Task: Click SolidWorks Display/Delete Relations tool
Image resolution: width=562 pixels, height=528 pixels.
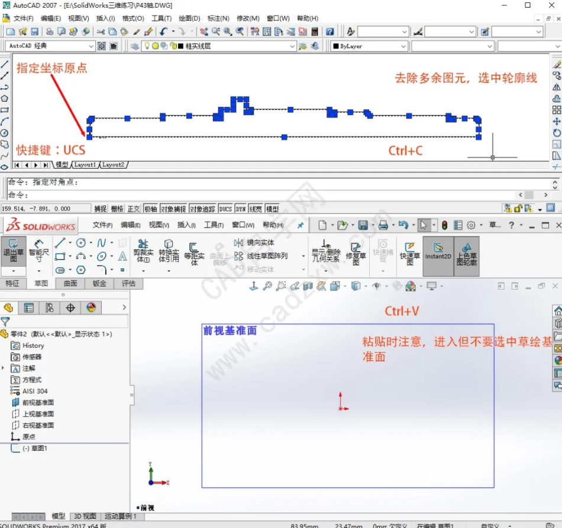Action: click(326, 251)
